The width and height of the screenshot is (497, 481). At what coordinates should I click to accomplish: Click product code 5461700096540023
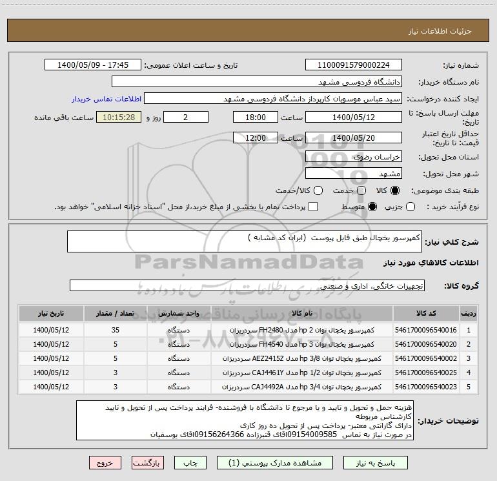click(426, 387)
